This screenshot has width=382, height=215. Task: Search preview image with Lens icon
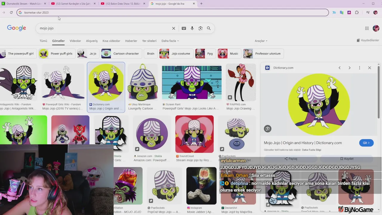(267, 129)
